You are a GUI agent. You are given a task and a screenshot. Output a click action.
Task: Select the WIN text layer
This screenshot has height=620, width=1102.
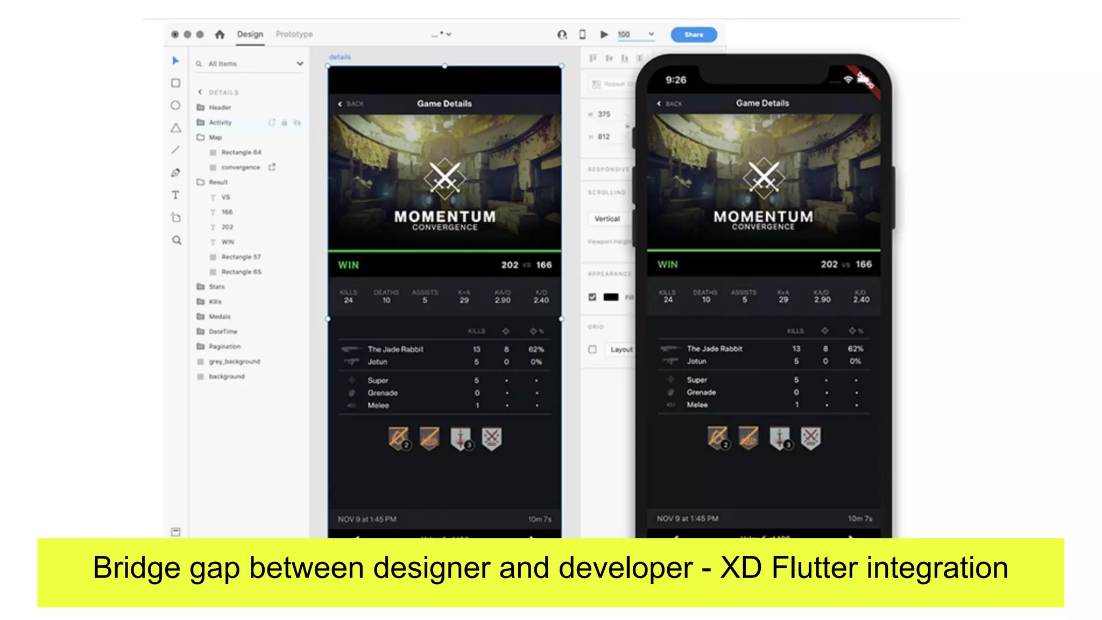pyautogui.click(x=228, y=242)
